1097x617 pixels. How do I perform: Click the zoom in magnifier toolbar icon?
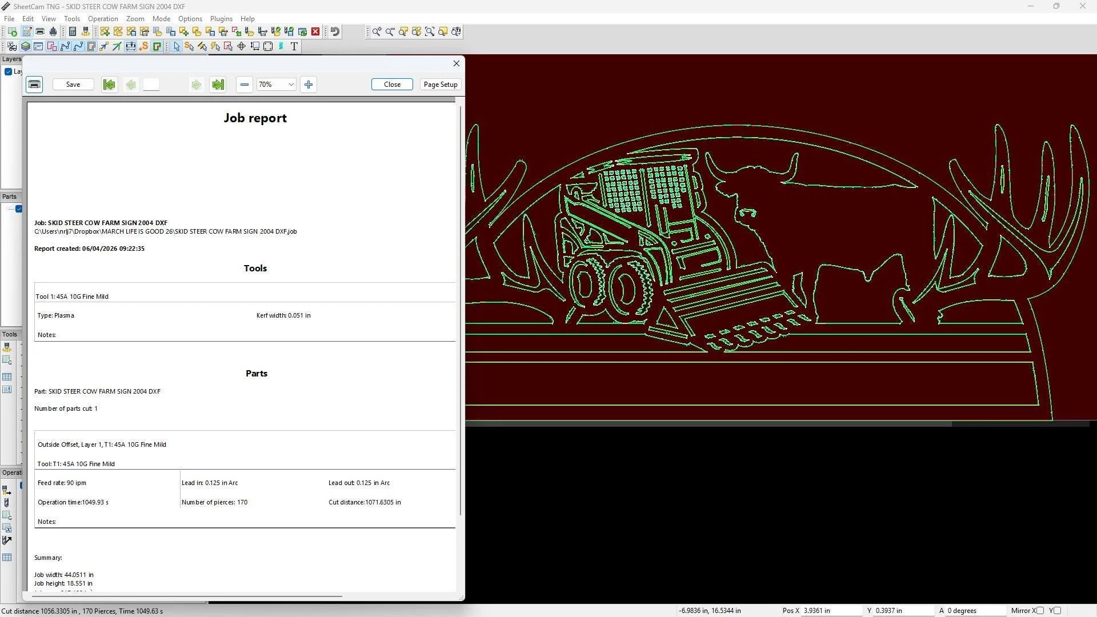377,31
